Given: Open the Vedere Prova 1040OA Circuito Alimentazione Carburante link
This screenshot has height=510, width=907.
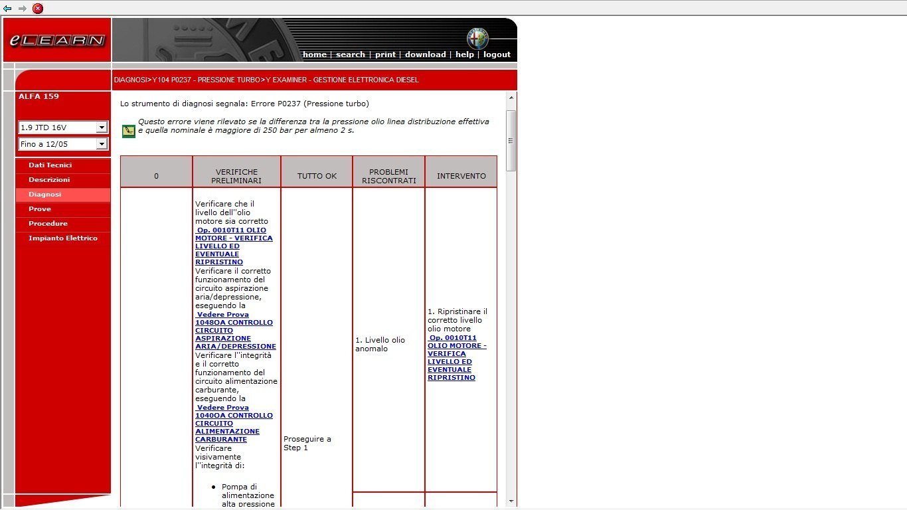Looking at the screenshot, I should coord(234,424).
